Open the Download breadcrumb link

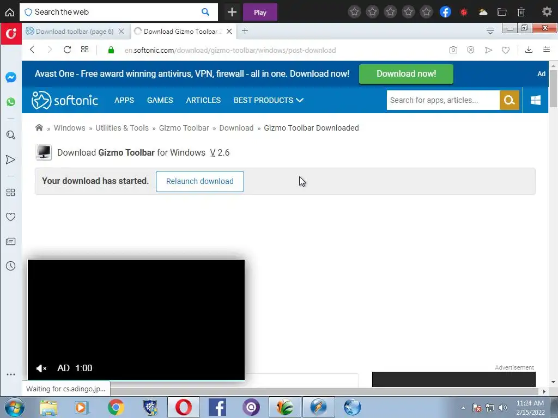[236, 128]
